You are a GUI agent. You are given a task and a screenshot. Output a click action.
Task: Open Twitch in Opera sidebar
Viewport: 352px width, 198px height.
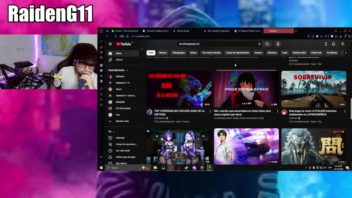[x=101, y=71]
